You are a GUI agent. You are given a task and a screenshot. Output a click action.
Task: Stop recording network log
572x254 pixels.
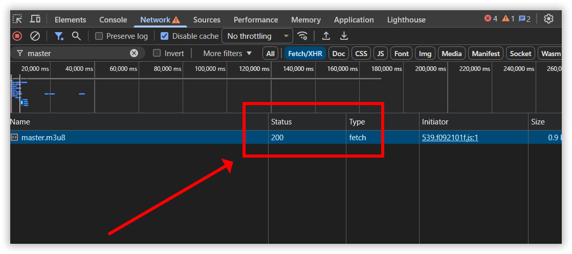tap(17, 36)
